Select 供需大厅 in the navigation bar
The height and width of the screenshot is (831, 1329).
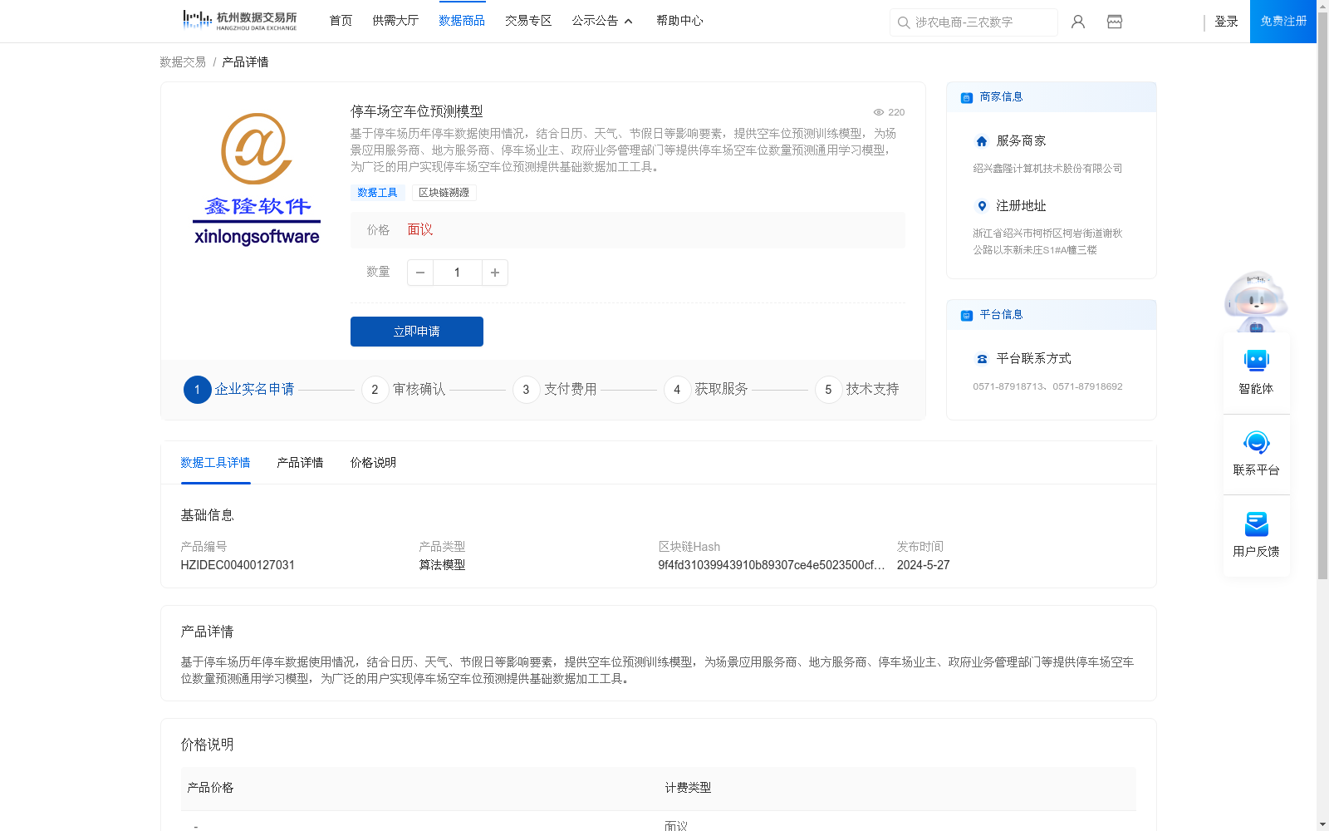pos(395,20)
